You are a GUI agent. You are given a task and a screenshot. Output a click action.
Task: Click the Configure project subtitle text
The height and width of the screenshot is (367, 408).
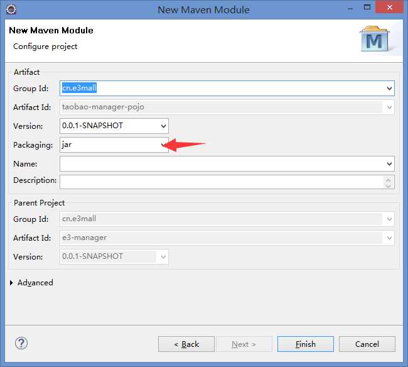coord(45,47)
